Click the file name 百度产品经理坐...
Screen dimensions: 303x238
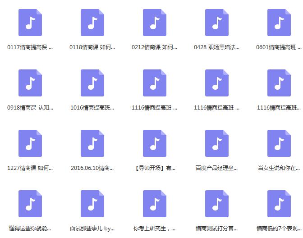[216, 168]
